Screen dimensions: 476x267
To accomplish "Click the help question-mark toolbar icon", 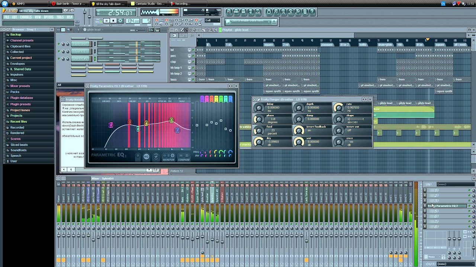I will pyautogui.click(x=312, y=12).
